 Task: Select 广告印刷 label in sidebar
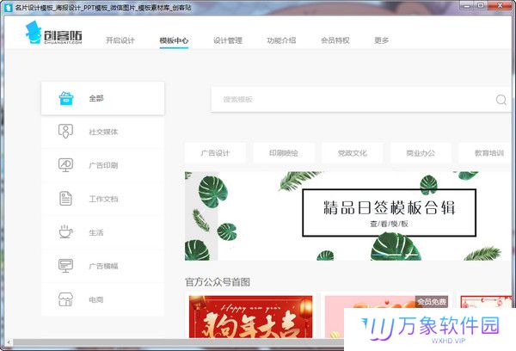pyautogui.click(x=103, y=165)
